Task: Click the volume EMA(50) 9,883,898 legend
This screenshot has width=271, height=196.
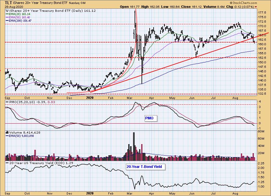Action: tap(20, 136)
